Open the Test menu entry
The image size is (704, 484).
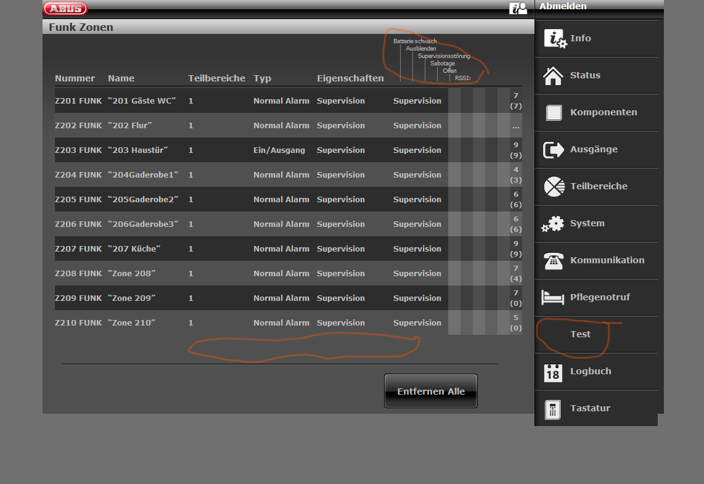580,334
